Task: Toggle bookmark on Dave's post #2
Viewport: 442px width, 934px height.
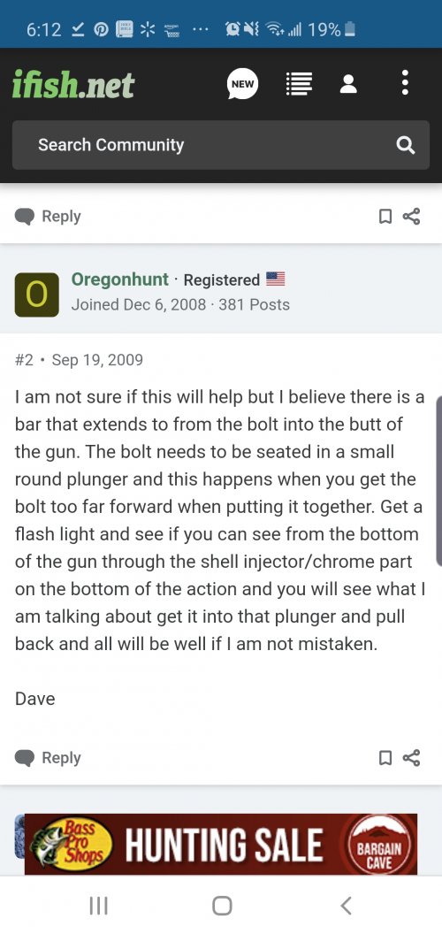Action: coord(385,758)
